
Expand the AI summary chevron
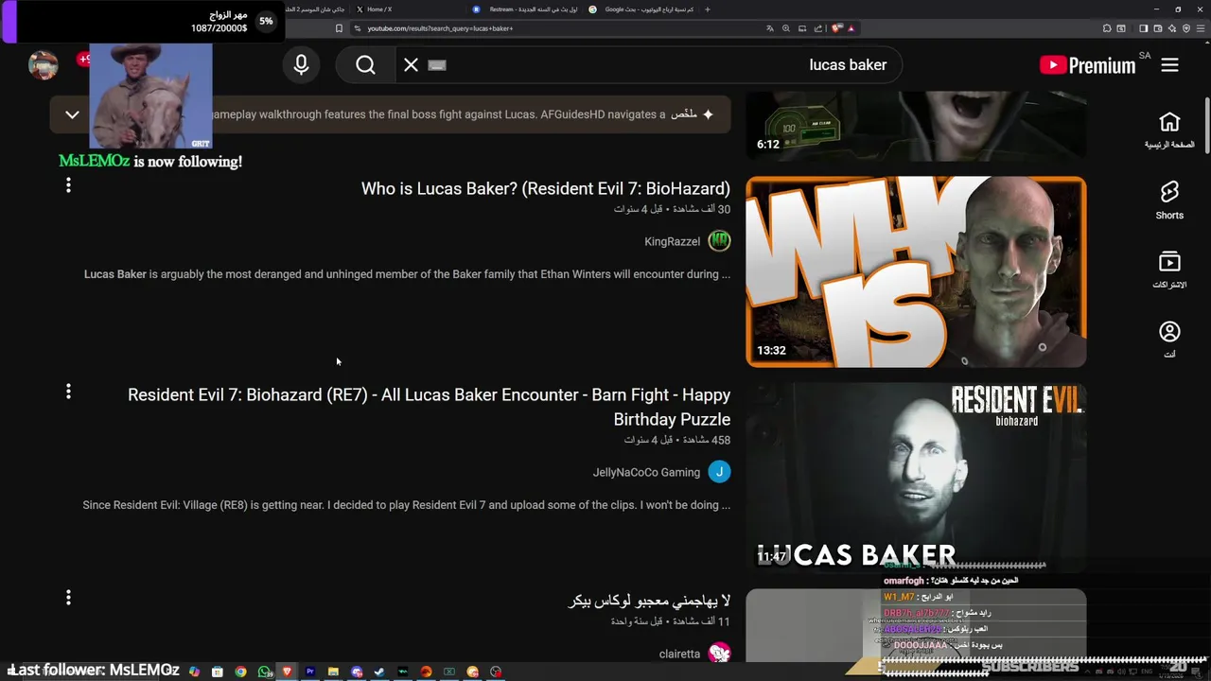tap(72, 114)
